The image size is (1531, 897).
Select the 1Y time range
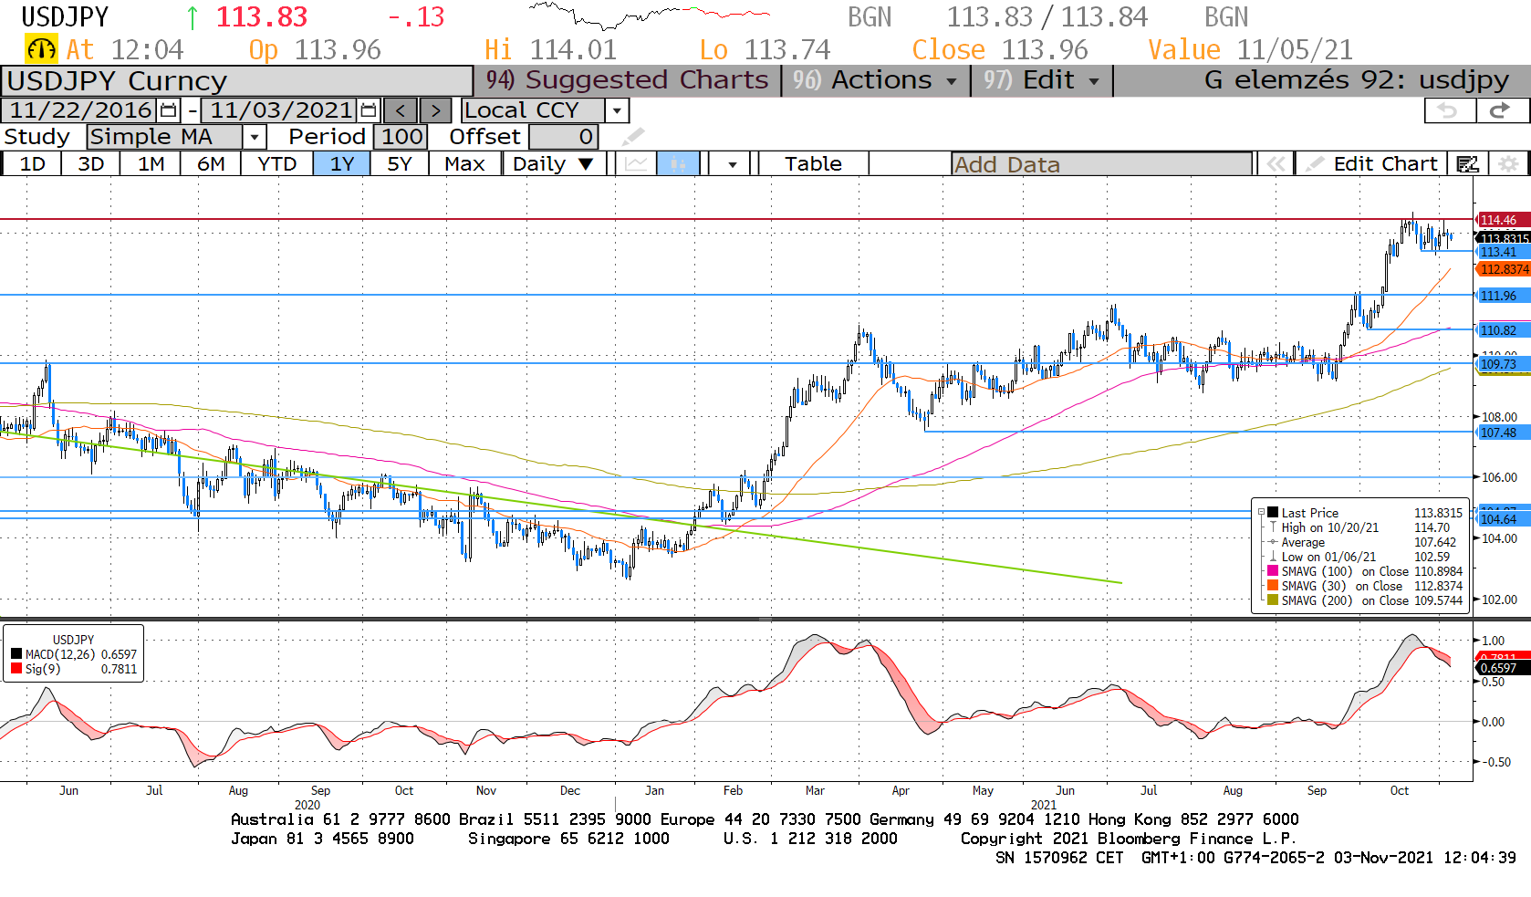pyautogui.click(x=341, y=164)
